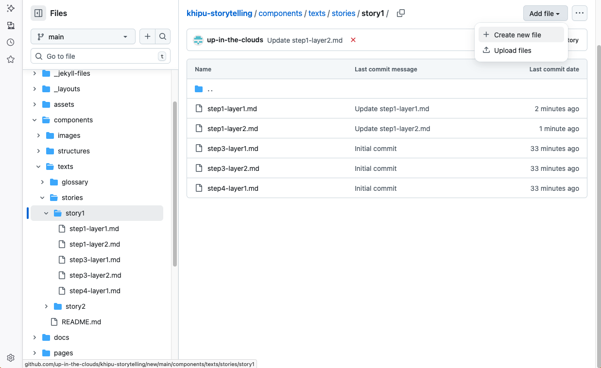Image resolution: width=601 pixels, height=368 pixels.
Task: Select the Upload files option
Action: click(x=512, y=50)
